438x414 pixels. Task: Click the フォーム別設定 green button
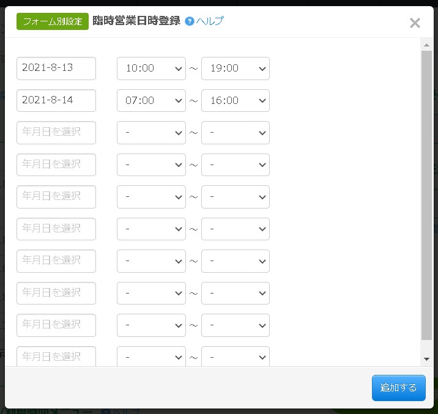53,21
